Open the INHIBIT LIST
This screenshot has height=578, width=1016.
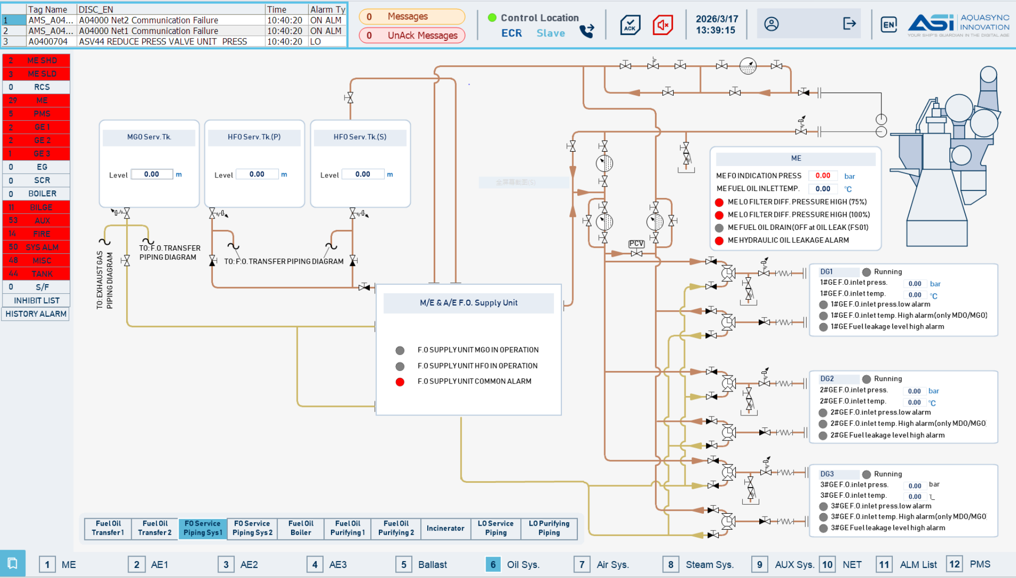point(36,300)
